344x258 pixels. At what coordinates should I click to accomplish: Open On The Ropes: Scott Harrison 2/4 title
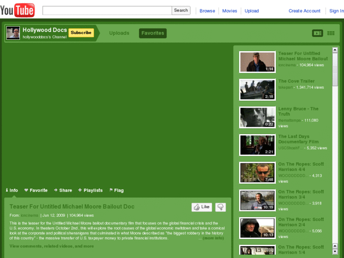[301, 222]
